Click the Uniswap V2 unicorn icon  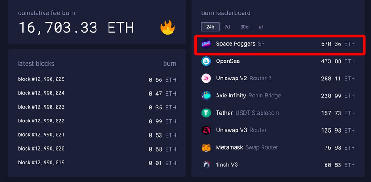coord(206,79)
